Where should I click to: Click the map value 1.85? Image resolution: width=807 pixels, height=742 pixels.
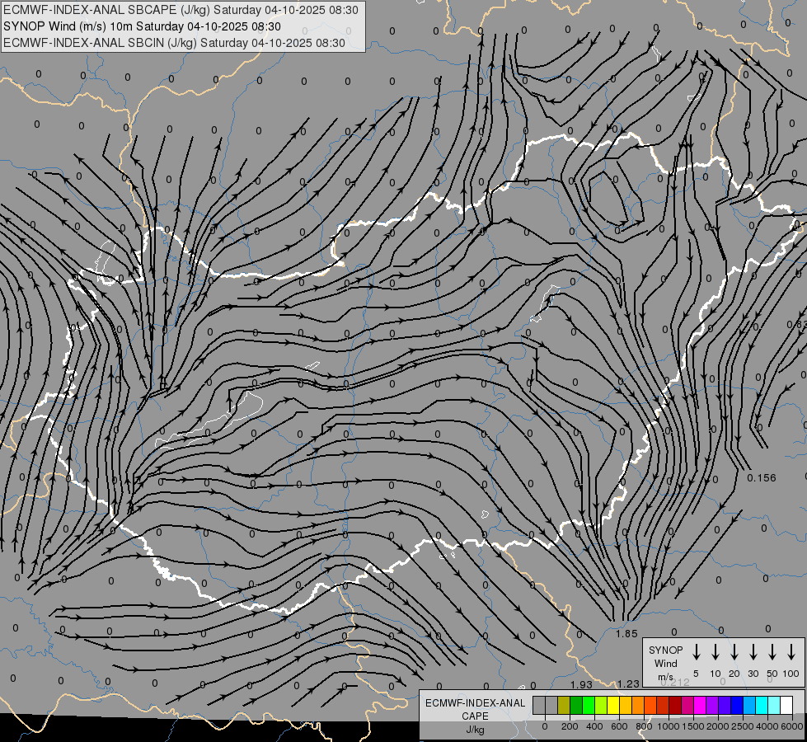[x=626, y=634]
